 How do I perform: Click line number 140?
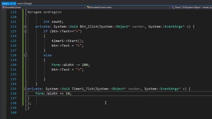tap(13, 112)
